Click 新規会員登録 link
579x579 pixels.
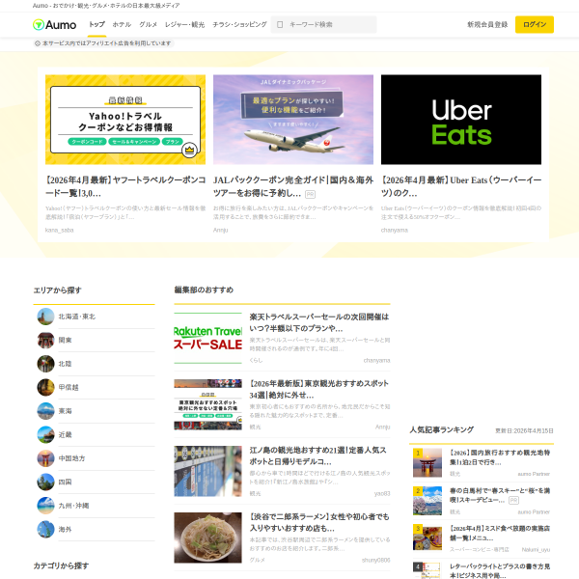pyautogui.click(x=487, y=24)
